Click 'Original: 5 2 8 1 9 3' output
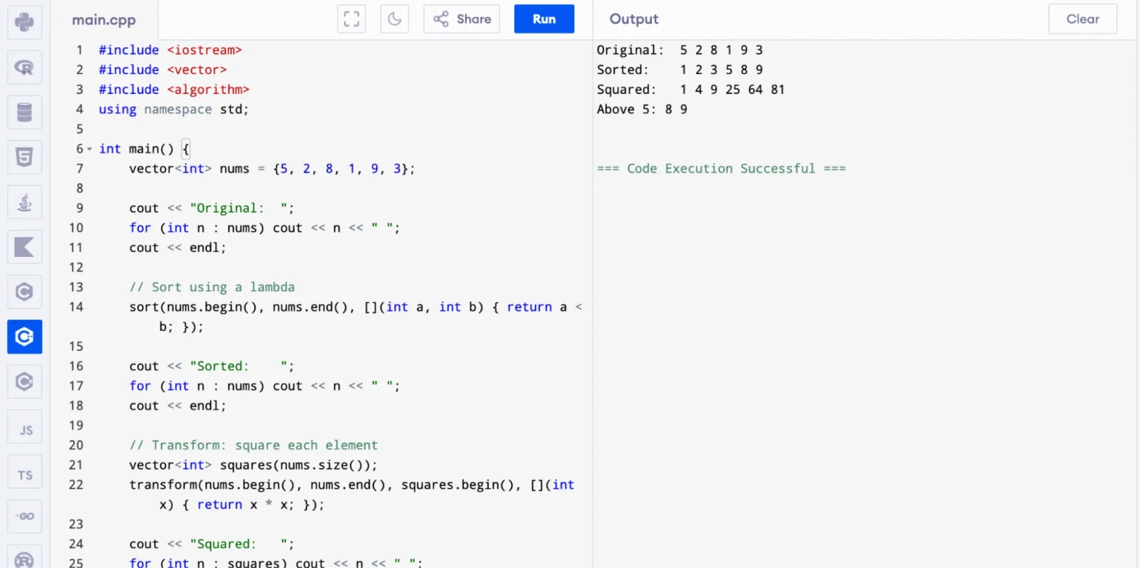 (x=680, y=50)
